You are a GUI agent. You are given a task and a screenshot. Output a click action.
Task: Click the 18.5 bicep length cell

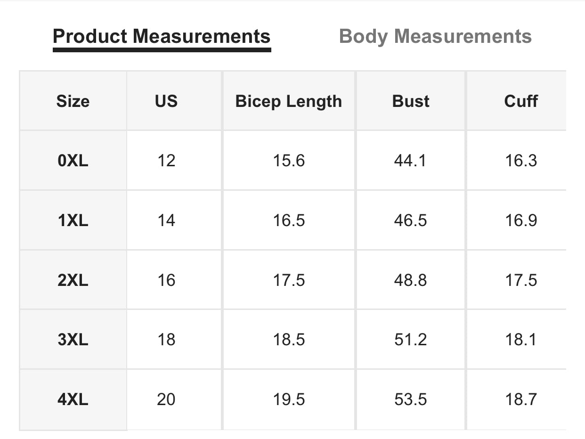[x=289, y=340]
